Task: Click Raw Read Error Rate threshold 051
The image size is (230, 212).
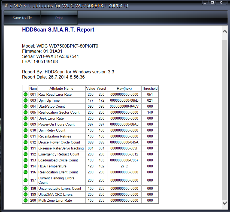Action: point(150,94)
